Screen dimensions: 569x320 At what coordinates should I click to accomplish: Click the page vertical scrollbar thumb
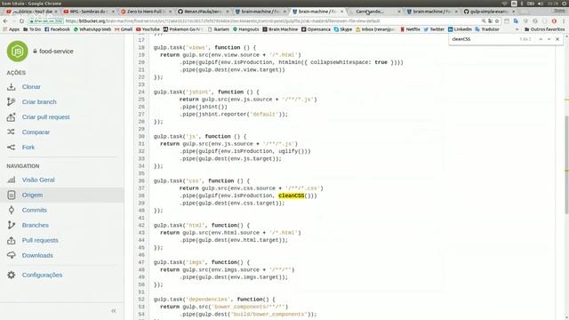[566, 165]
